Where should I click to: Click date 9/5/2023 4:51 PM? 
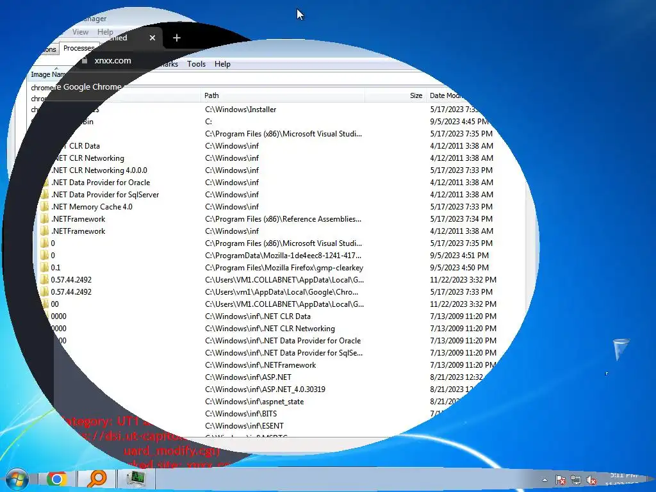point(459,256)
